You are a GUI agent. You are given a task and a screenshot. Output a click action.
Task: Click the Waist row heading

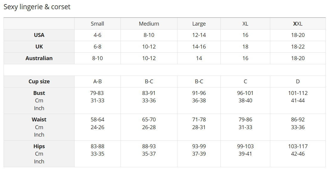[x=39, y=120]
